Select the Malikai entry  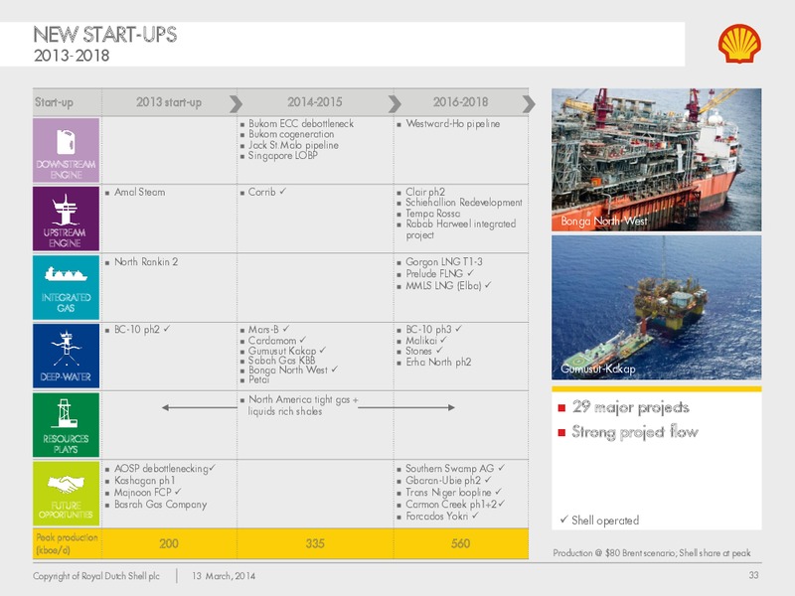click(420, 341)
